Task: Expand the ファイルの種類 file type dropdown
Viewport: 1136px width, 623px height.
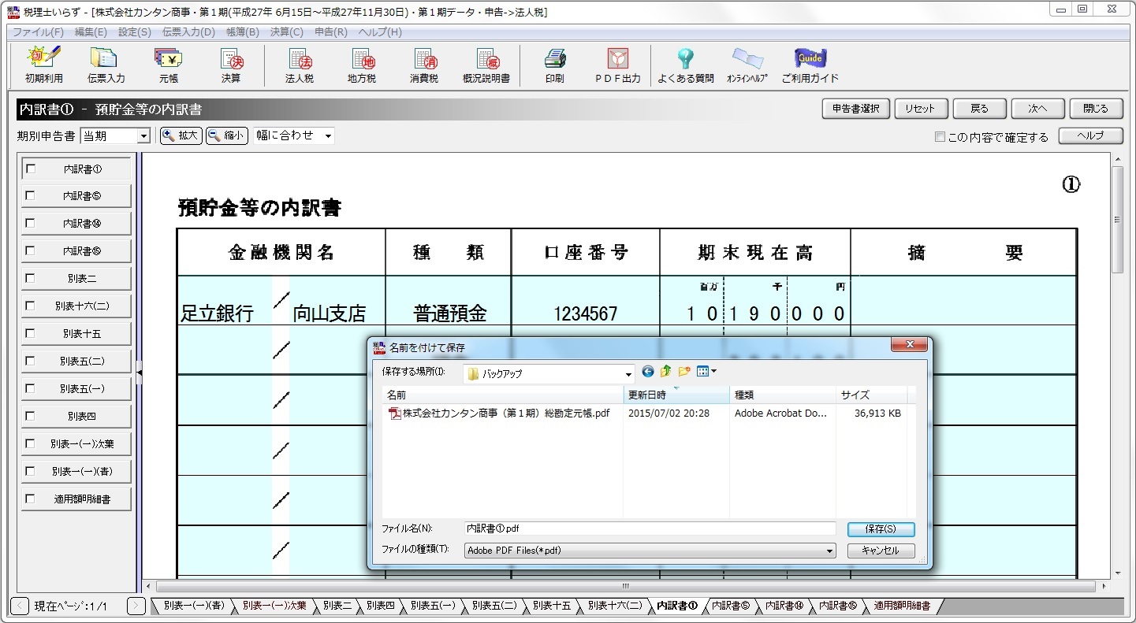Action: tap(829, 551)
